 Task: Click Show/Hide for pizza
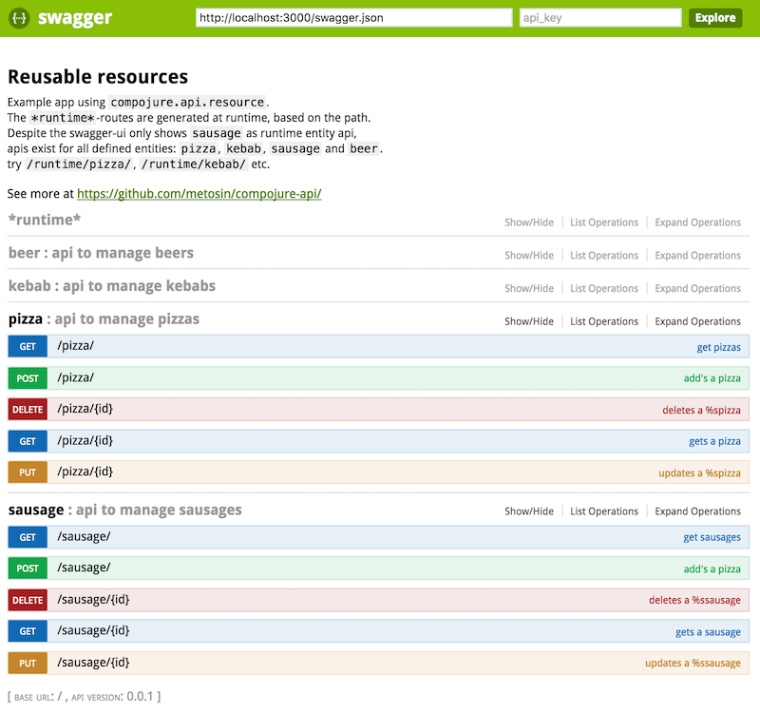click(529, 321)
